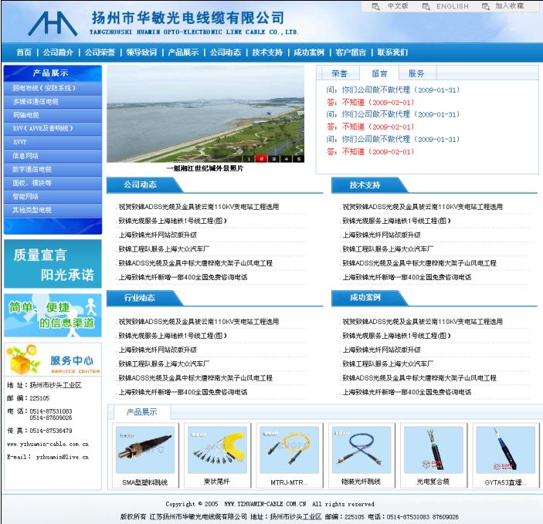543x524 pixels.
Task: Open the 质量宣言 阳光承诺 banner
Action: pos(53,264)
